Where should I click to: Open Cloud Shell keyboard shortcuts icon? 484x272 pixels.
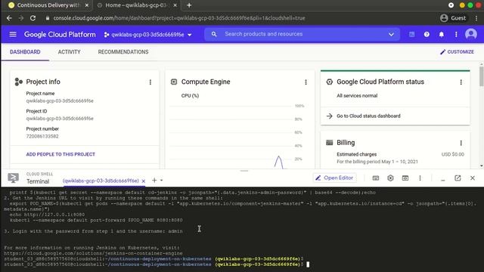[x=376, y=178]
